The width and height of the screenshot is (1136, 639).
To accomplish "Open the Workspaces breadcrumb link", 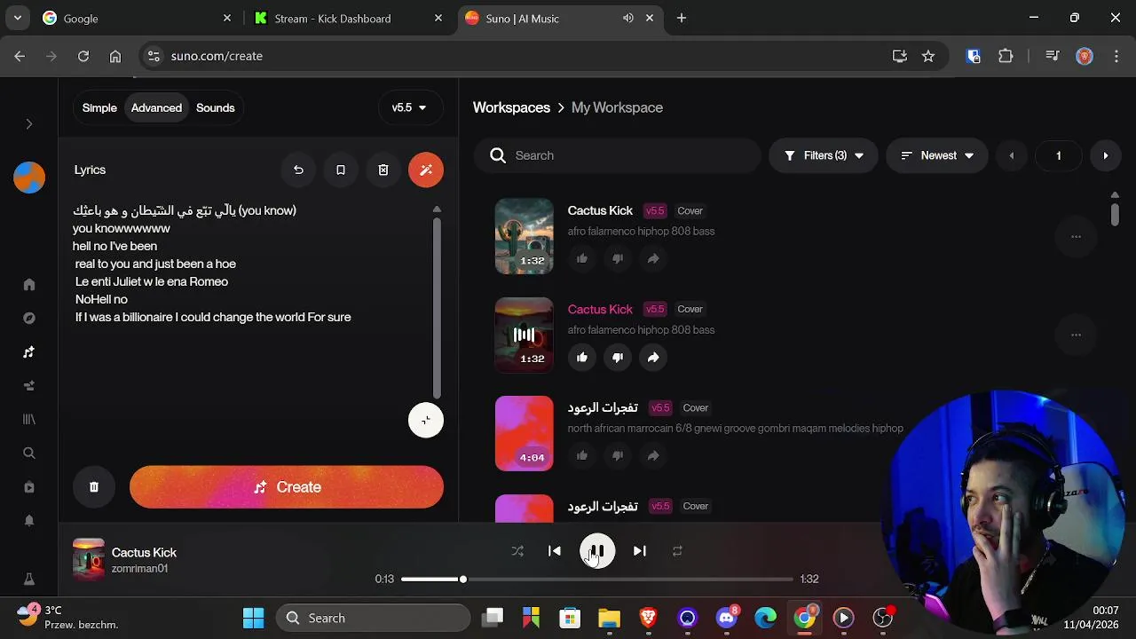I will tap(511, 107).
